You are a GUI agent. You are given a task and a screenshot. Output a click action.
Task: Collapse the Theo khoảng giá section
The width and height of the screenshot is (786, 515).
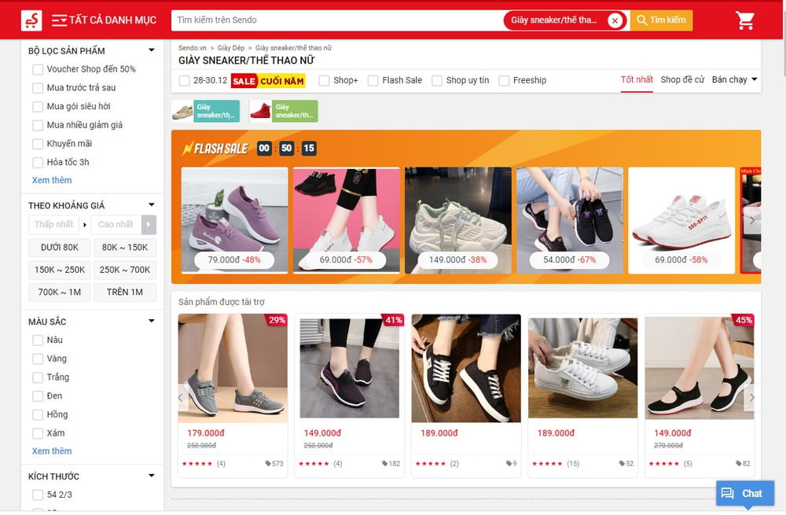point(152,204)
